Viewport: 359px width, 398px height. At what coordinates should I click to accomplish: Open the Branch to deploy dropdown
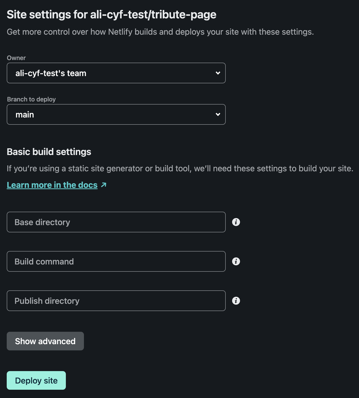pyautogui.click(x=116, y=114)
